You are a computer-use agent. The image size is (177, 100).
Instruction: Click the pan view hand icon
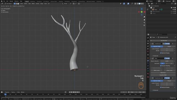pyautogui.click(x=144, y=20)
